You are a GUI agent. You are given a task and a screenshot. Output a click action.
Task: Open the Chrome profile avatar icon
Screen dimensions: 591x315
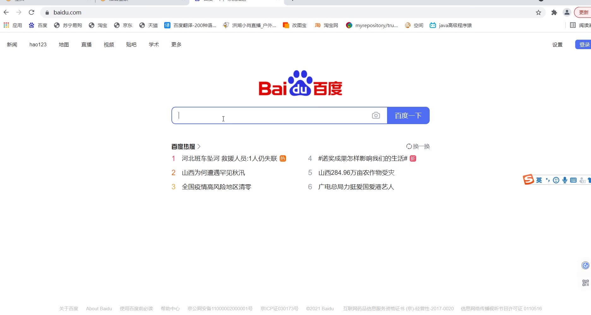pyautogui.click(x=567, y=13)
